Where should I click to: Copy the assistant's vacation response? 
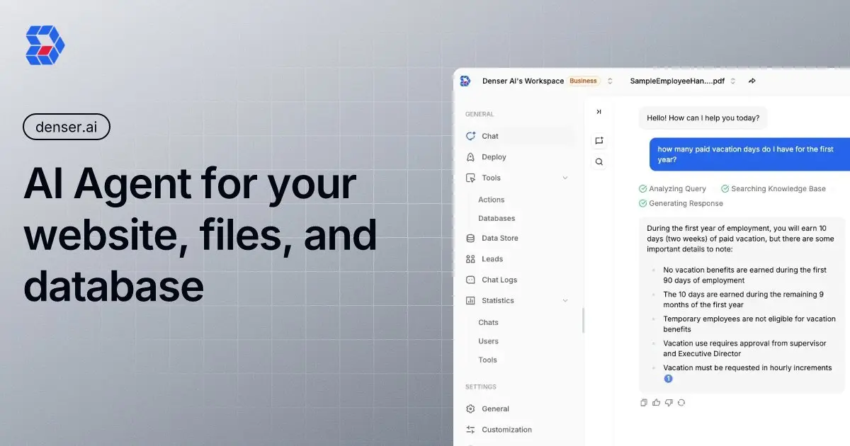(644, 402)
